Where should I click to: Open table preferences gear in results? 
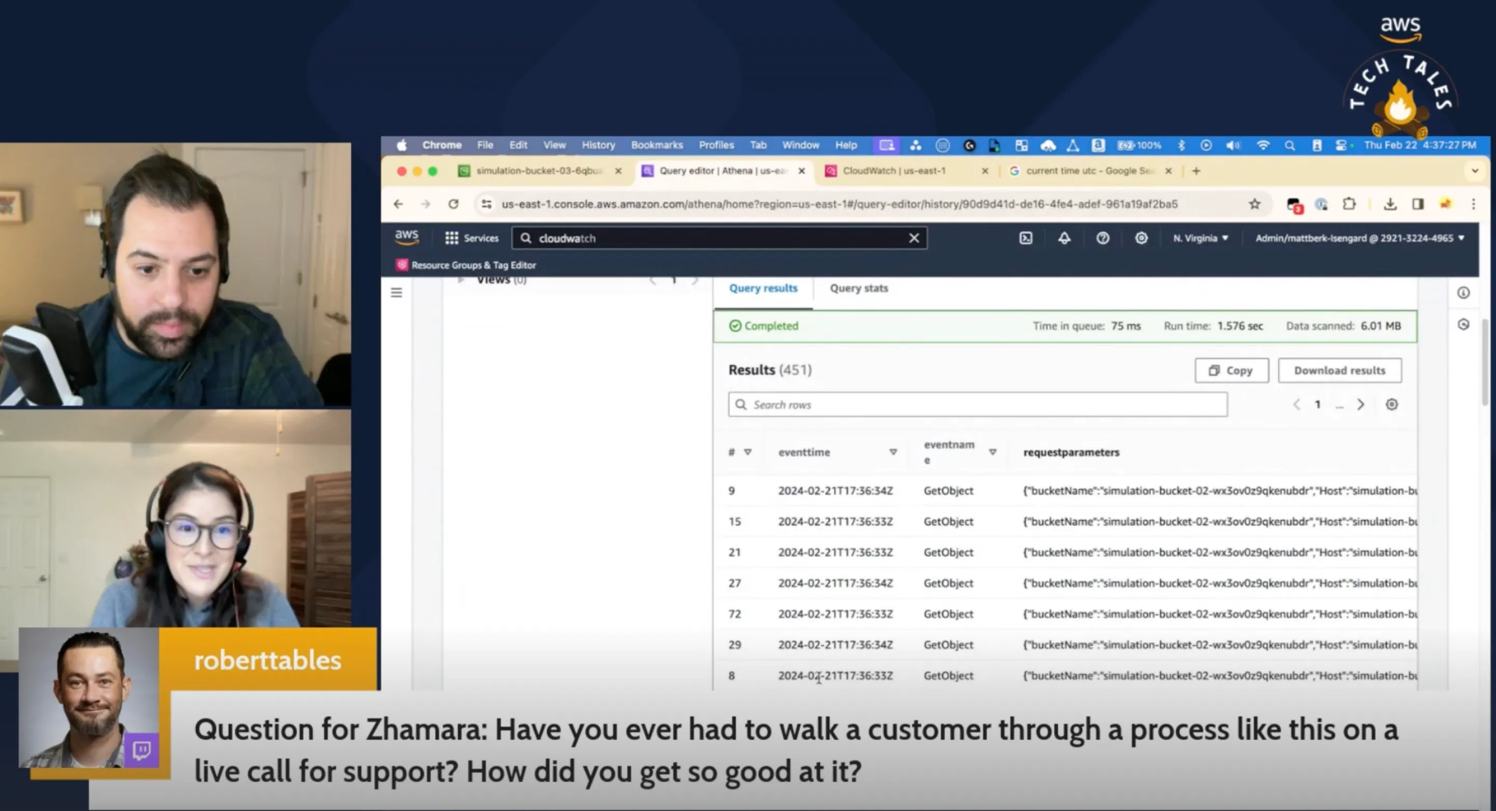click(1391, 404)
